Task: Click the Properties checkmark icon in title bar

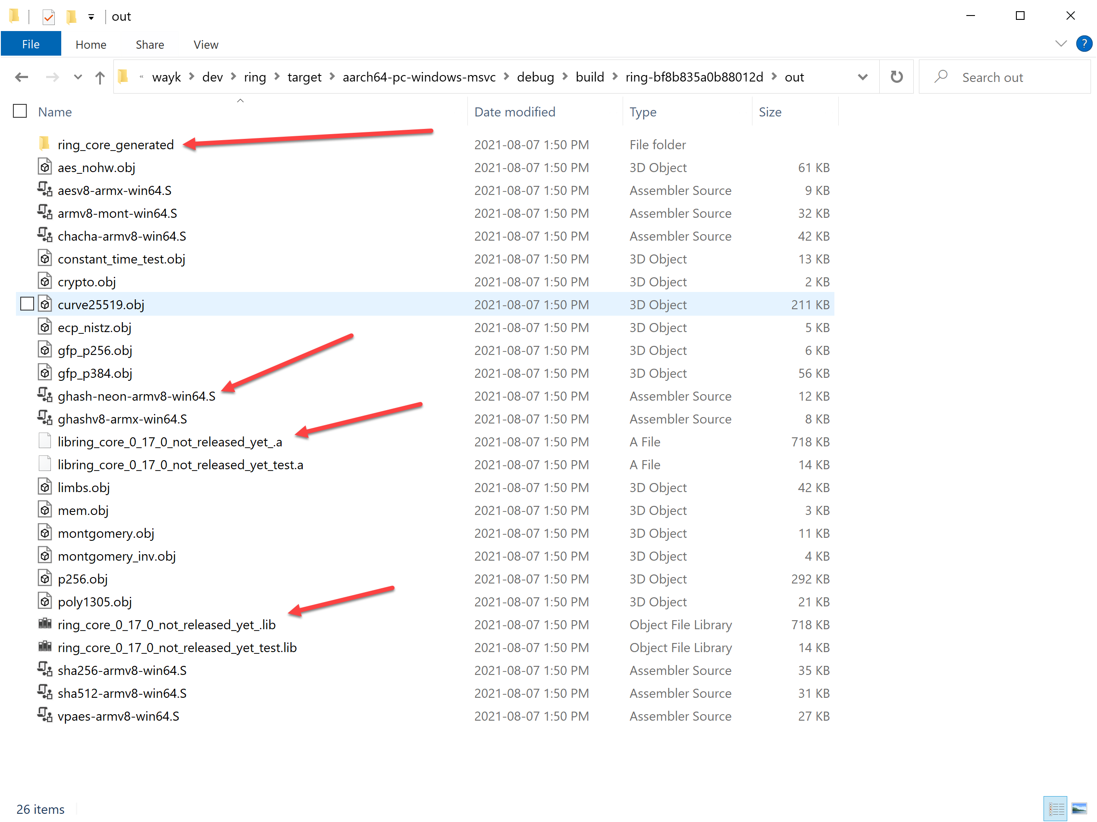Action: pyautogui.click(x=48, y=17)
